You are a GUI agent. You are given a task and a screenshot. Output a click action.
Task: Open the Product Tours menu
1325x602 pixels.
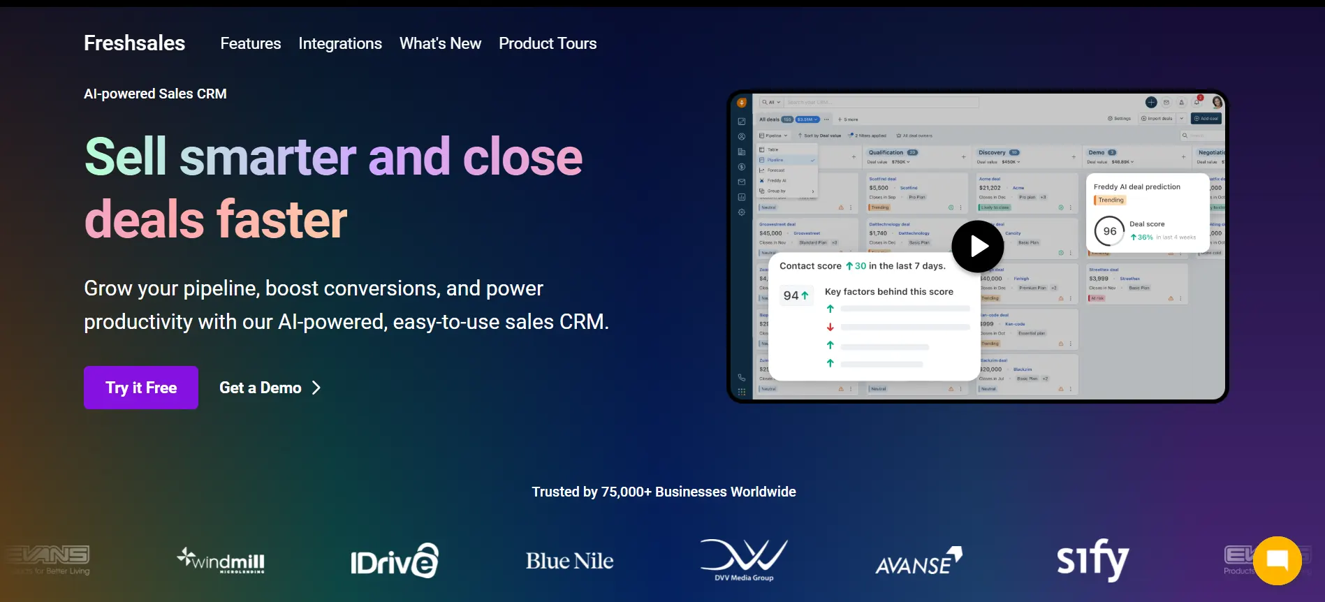pyautogui.click(x=548, y=43)
